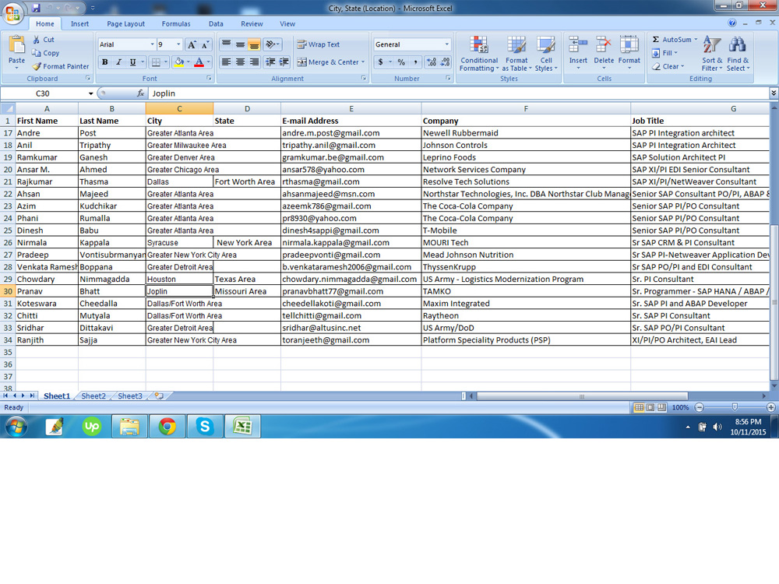Adjust the zoom slider handle
This screenshot has height=584, width=779.
tap(735, 407)
